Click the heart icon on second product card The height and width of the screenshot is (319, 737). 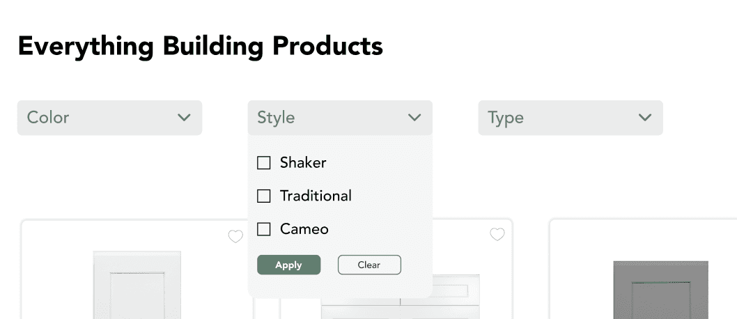497,234
